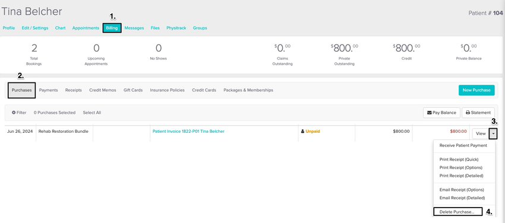Click the Upcoming Appointments count

[96, 48]
